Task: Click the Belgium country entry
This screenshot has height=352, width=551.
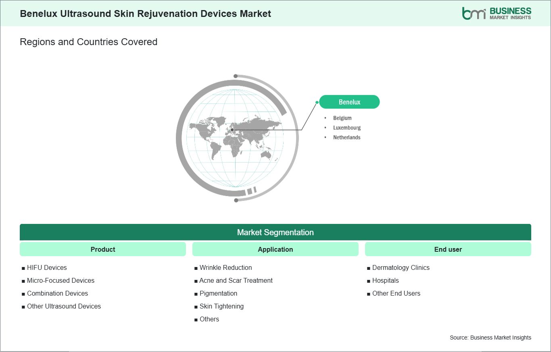Action: [x=342, y=118]
